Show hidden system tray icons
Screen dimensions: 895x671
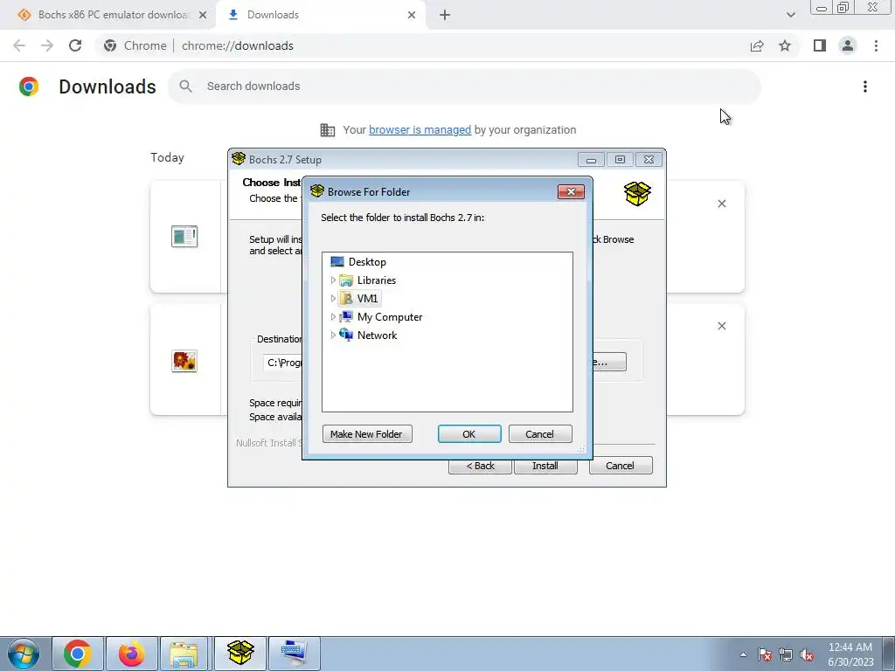(x=743, y=654)
